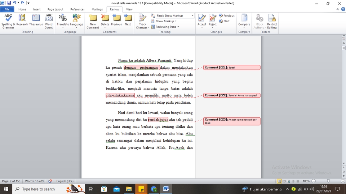Screen dimensions: 346x194
Task: Toggle Track Changes
Action: coord(143,18)
